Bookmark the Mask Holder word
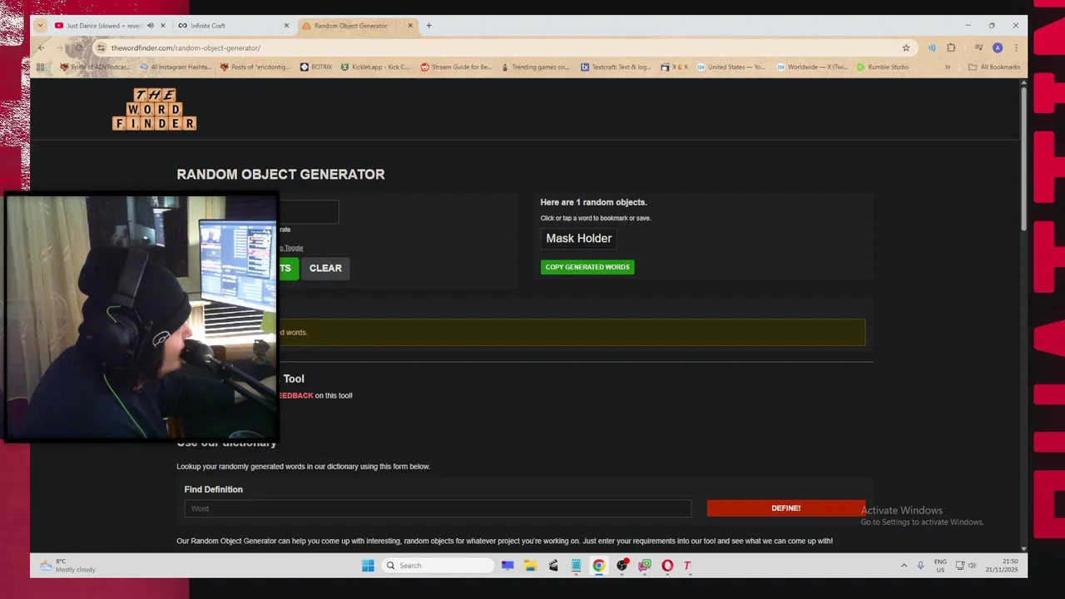Viewport: 1065px width, 599px height. (x=578, y=239)
